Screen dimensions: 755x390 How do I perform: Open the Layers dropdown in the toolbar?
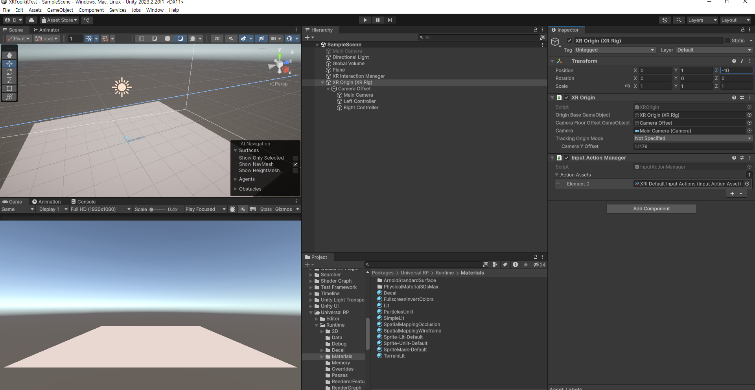tap(702, 20)
